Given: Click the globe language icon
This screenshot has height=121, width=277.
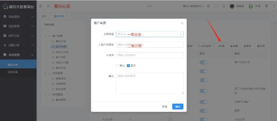Looking at the screenshot, I should pos(266,6).
